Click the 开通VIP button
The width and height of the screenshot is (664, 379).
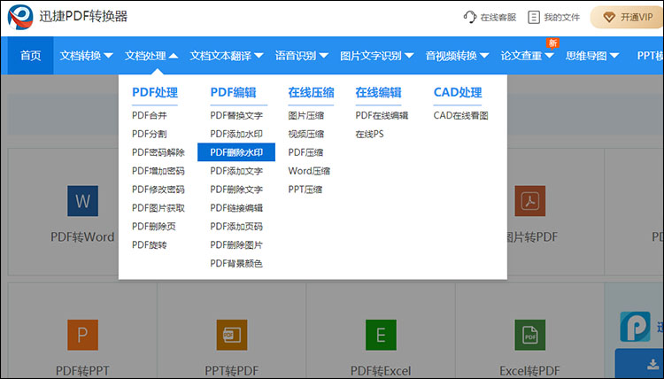[x=628, y=18]
